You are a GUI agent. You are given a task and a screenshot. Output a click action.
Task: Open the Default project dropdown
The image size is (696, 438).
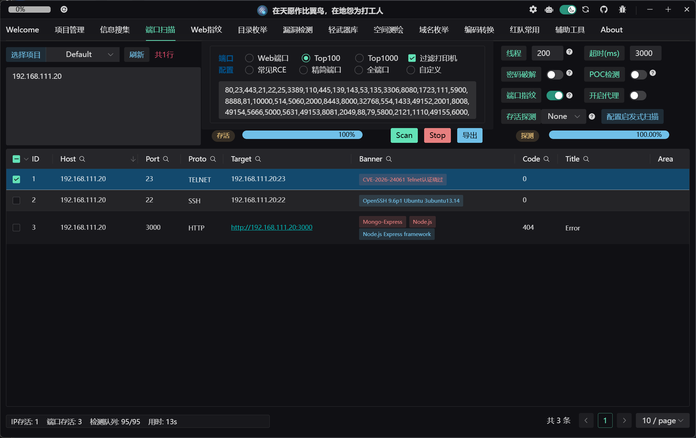83,55
